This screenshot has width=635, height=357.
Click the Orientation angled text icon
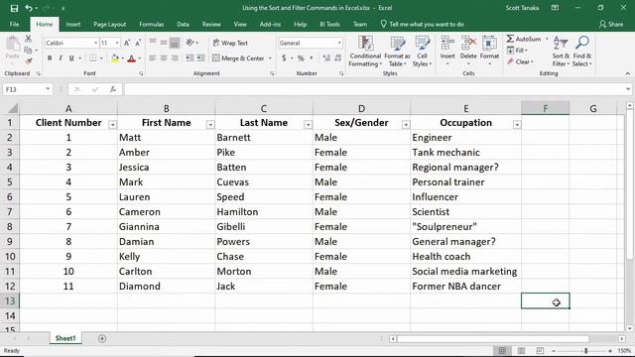click(190, 43)
